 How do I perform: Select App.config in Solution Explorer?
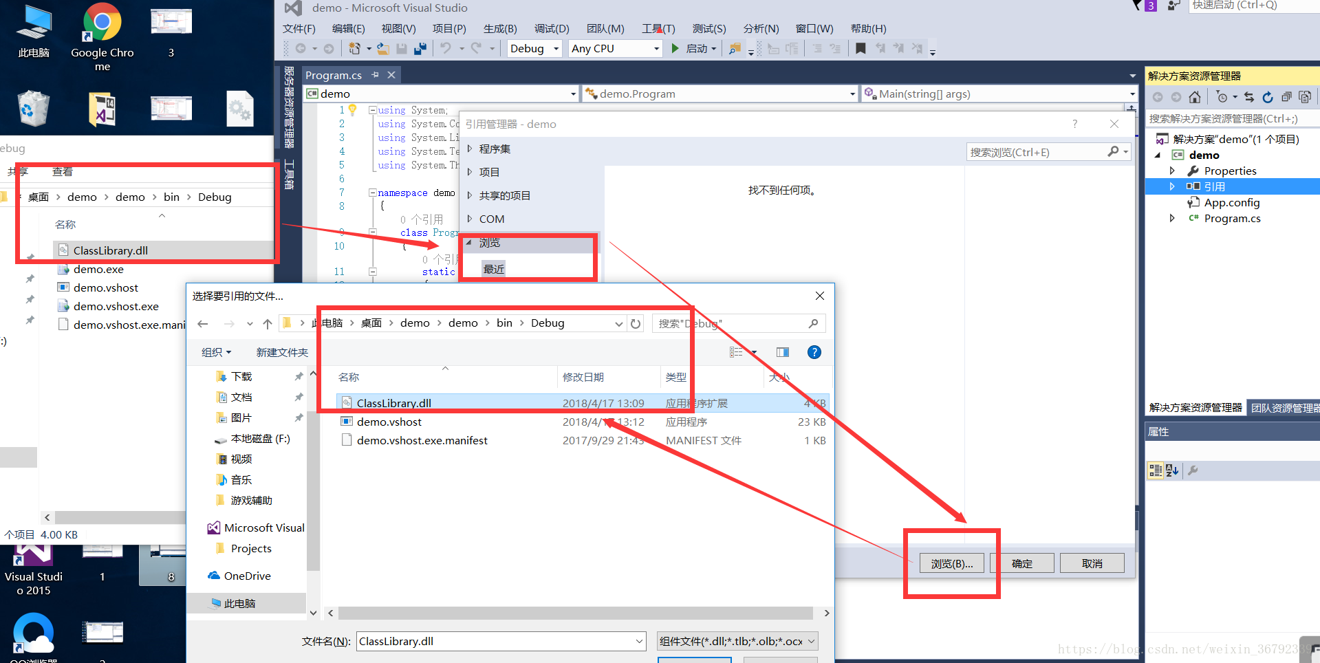(x=1231, y=202)
